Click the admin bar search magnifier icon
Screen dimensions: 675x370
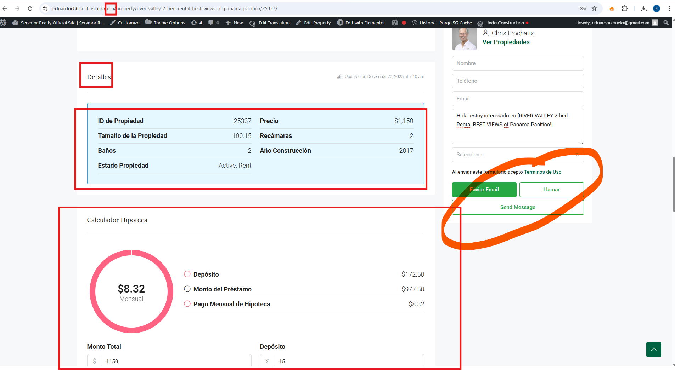point(666,23)
